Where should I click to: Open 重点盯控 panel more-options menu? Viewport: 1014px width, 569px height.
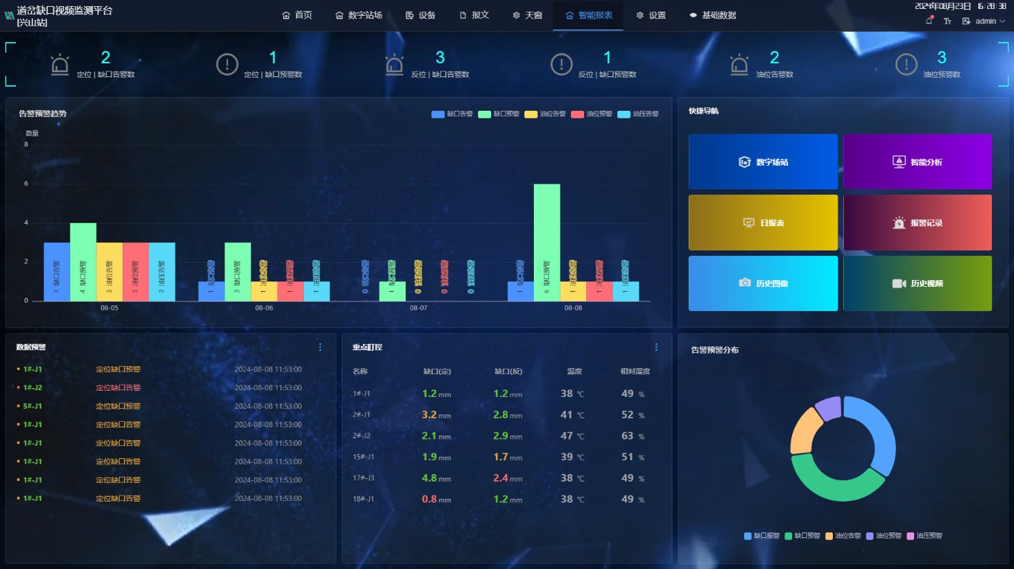(x=656, y=347)
